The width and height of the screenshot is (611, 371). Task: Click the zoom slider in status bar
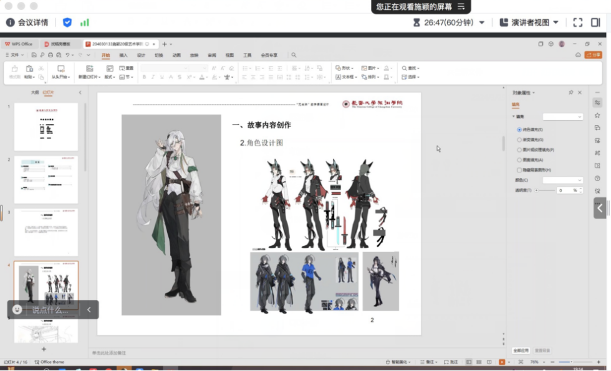pyautogui.click(x=575, y=362)
